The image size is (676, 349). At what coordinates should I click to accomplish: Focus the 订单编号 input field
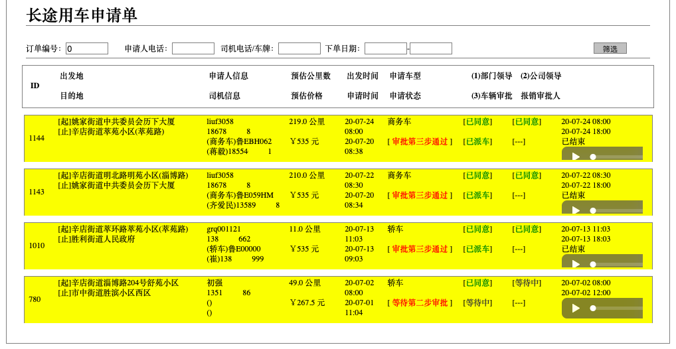(x=86, y=48)
